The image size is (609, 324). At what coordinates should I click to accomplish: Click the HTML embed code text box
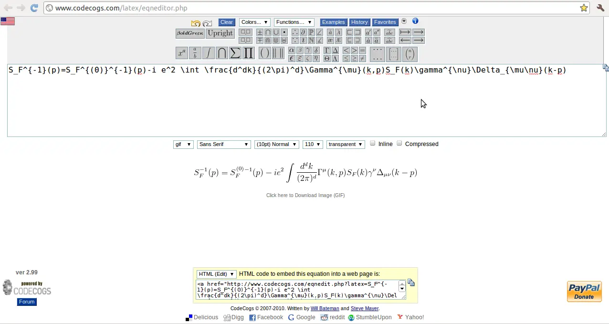coord(301,290)
